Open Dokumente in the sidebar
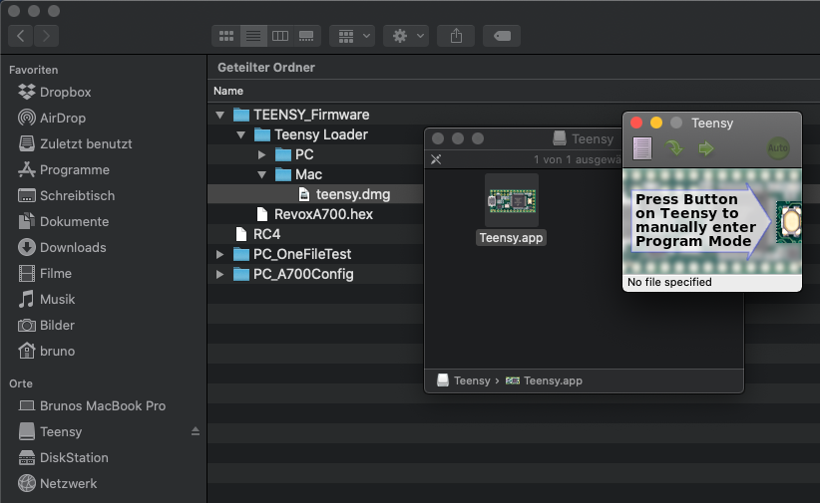Viewport: 820px width, 503px height. coord(63,221)
